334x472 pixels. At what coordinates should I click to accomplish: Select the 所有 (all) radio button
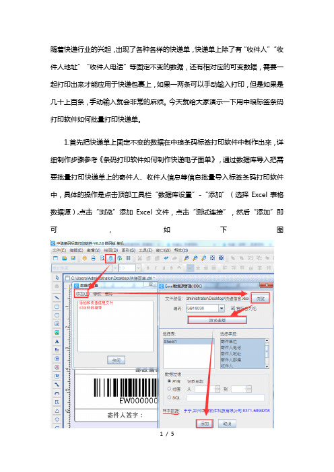[x=169, y=381]
